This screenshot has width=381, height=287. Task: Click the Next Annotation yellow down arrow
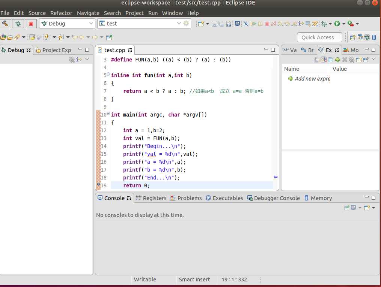[47, 37]
